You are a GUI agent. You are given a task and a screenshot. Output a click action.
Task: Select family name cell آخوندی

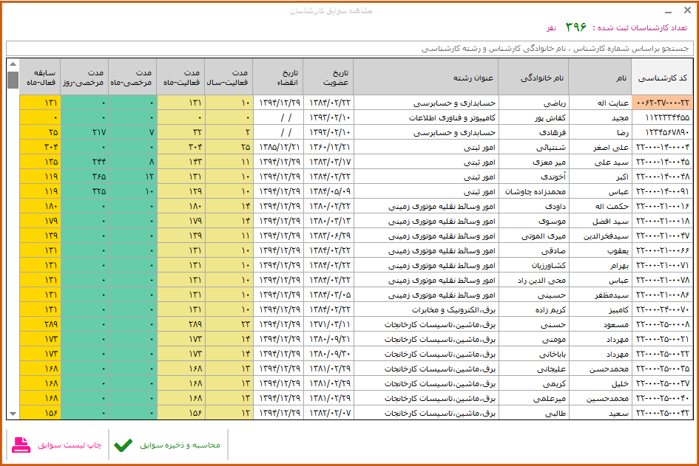533,177
